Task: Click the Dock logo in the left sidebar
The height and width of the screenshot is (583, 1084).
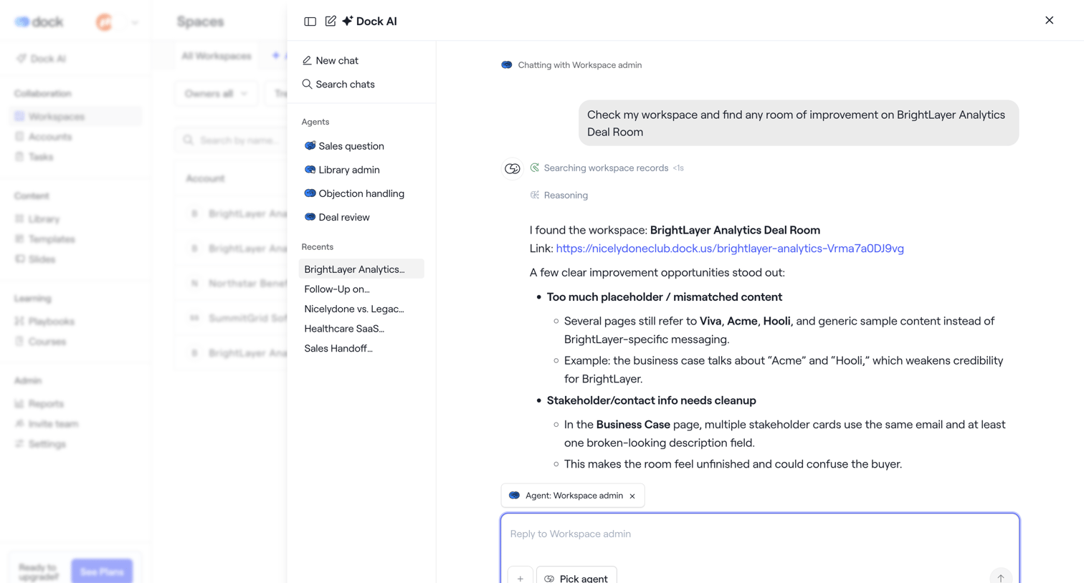Action: point(39,22)
